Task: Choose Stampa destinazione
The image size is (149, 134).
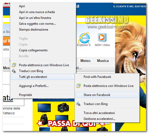Action: coord(34,30)
